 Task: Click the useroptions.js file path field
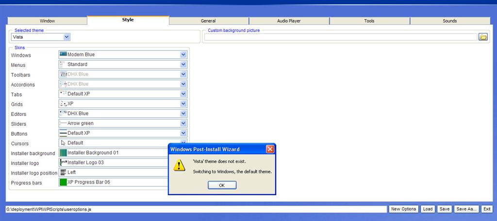[196, 209]
